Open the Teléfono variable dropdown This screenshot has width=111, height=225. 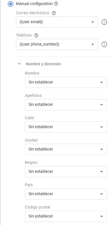pos(57,44)
